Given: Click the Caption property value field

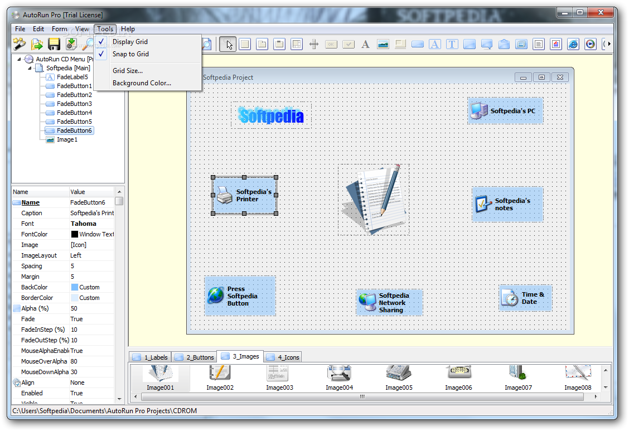Looking at the screenshot, I should (92, 213).
